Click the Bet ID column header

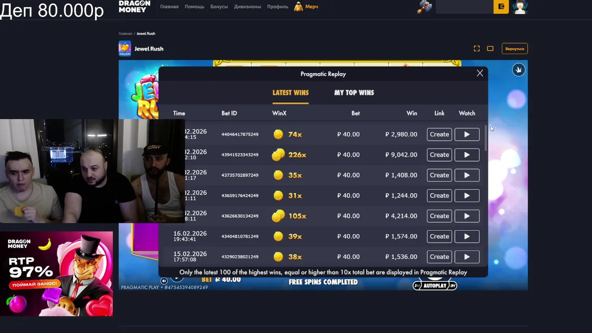pyautogui.click(x=229, y=113)
